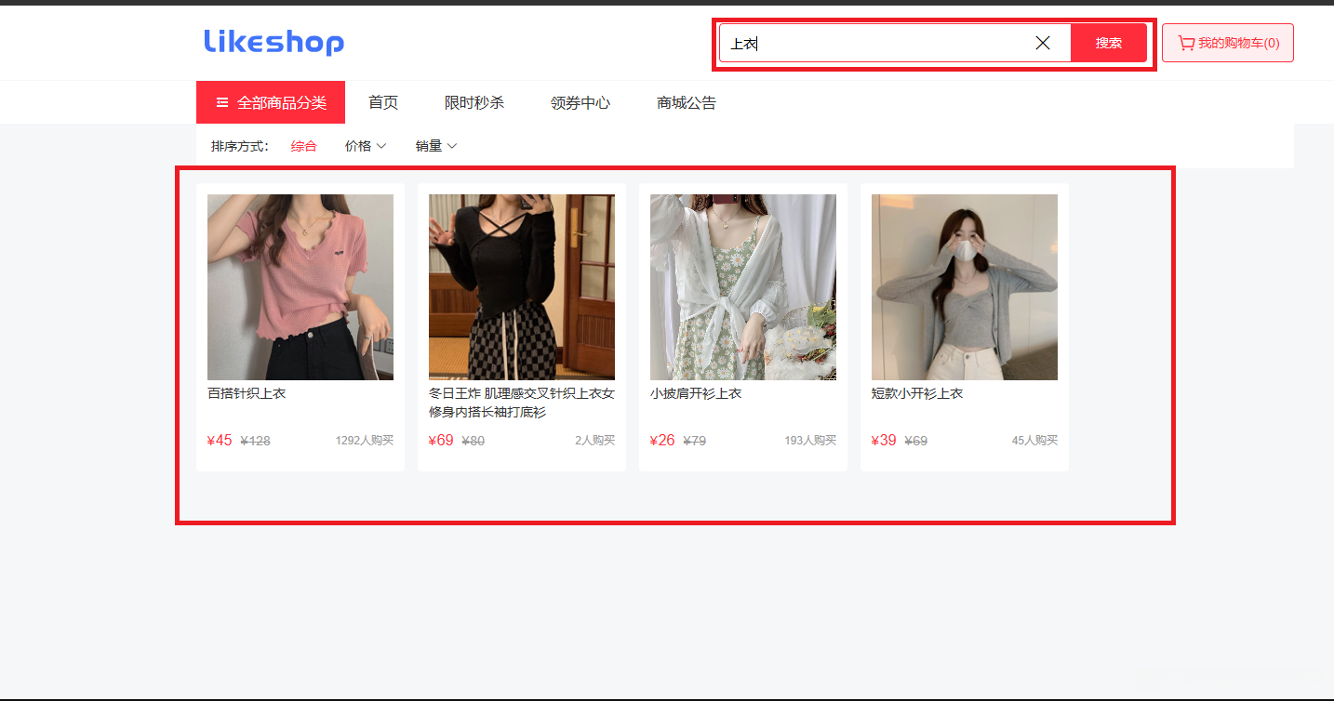Viewport: 1334px width, 701px height.
Task: Click the ¥45 price
Action: tap(220, 441)
